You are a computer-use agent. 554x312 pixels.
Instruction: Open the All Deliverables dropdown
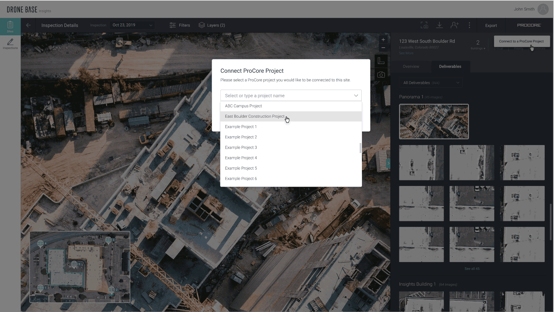coord(431,83)
